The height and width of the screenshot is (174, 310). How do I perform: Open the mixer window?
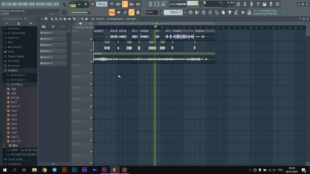[x=210, y=13]
